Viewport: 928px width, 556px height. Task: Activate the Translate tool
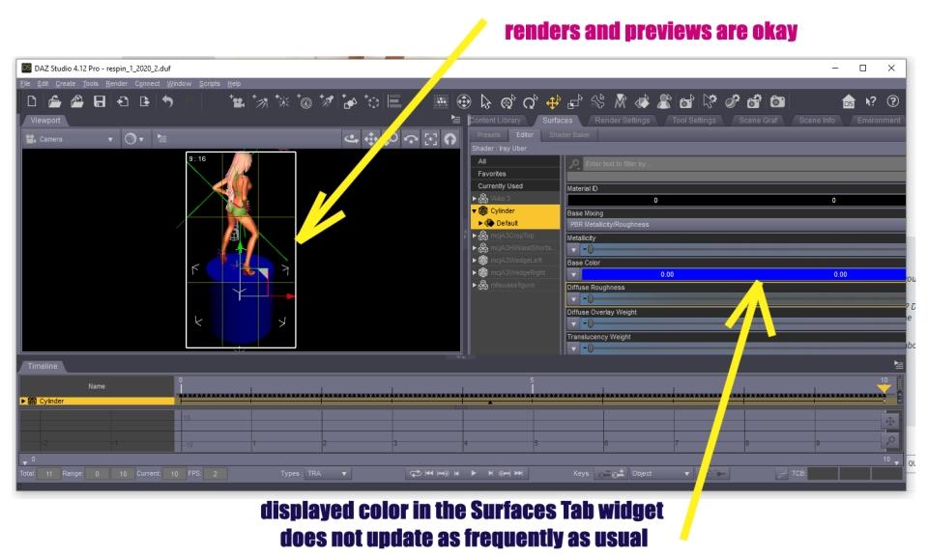click(553, 102)
